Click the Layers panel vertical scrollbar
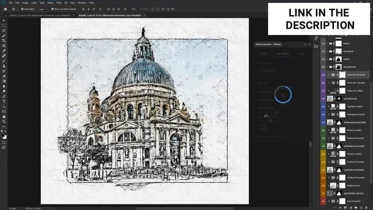 [x=371, y=134]
